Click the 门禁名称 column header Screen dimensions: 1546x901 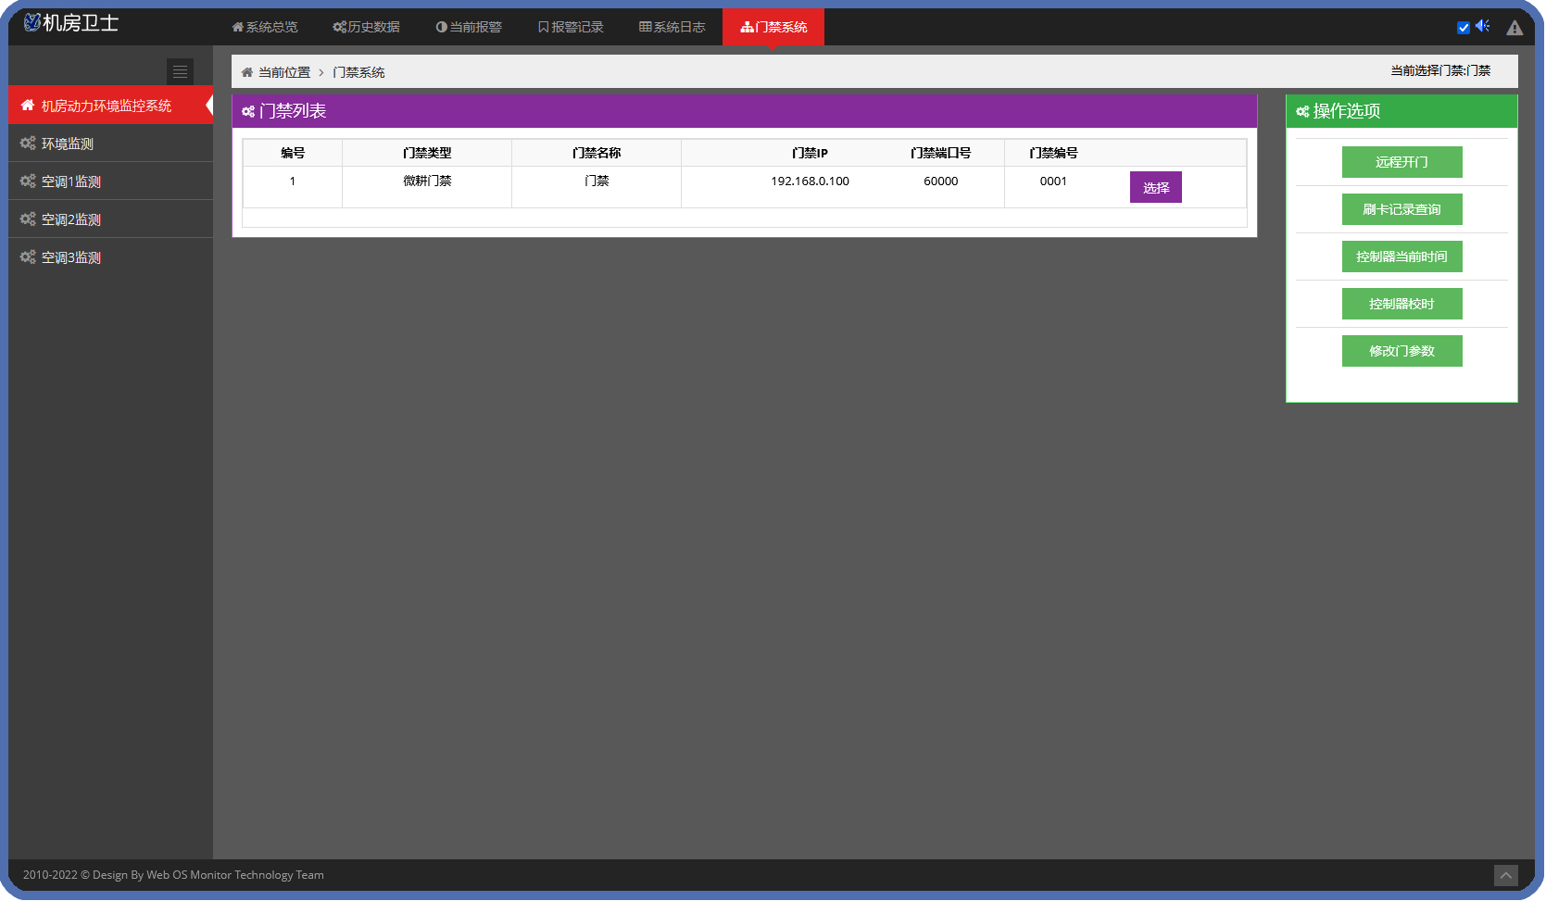pos(597,153)
